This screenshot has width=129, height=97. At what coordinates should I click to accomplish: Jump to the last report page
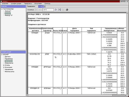60,10
